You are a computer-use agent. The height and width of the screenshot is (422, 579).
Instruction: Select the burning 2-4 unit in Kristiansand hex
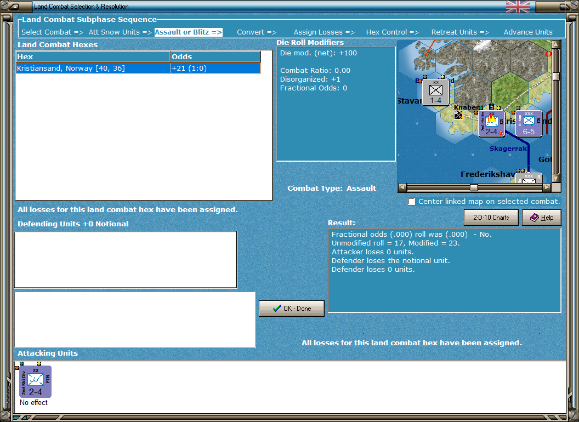tap(491, 123)
